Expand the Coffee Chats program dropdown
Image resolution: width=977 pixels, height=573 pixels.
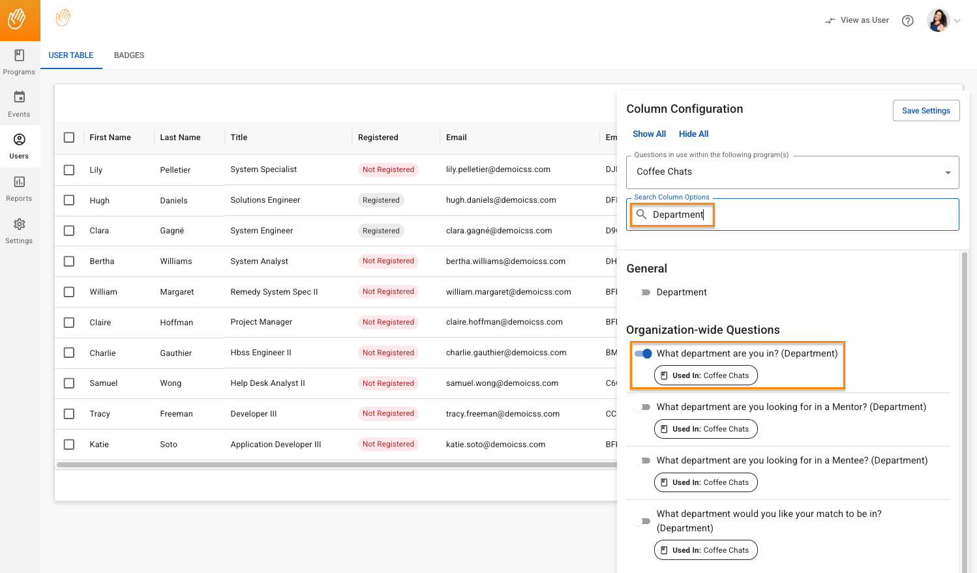[947, 173]
